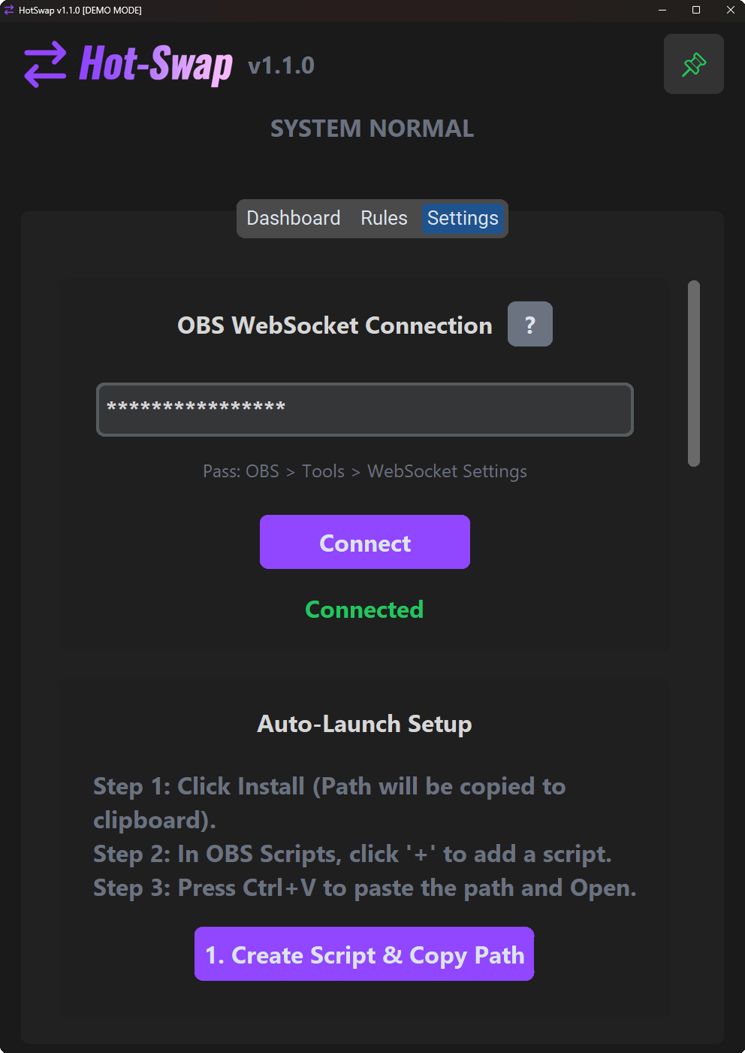Minimize the HotSwap window

pyautogui.click(x=662, y=11)
